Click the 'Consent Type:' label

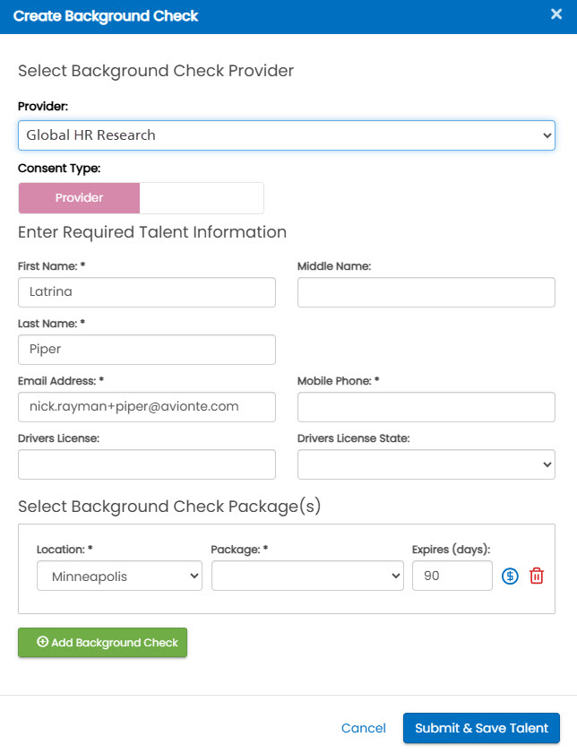pyautogui.click(x=59, y=169)
